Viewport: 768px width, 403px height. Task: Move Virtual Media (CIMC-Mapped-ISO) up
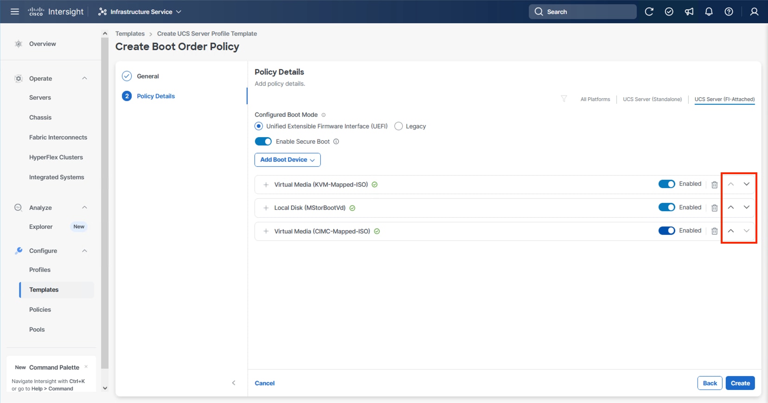[730, 231]
